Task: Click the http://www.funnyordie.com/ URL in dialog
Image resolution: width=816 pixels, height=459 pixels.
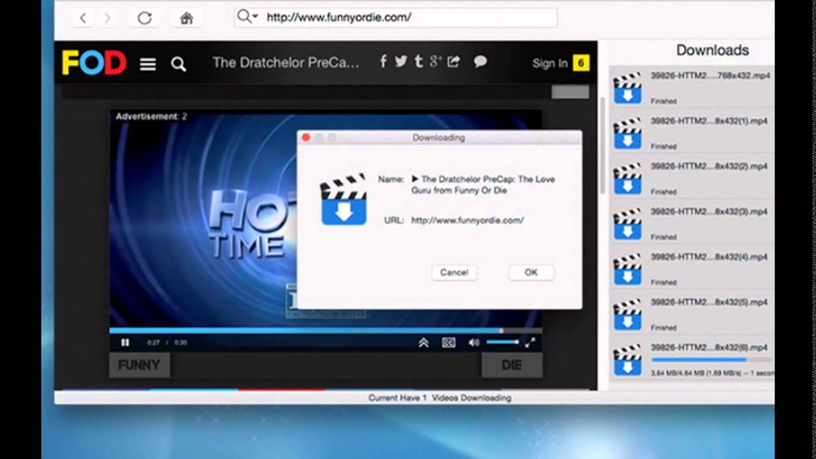Action: click(x=467, y=220)
